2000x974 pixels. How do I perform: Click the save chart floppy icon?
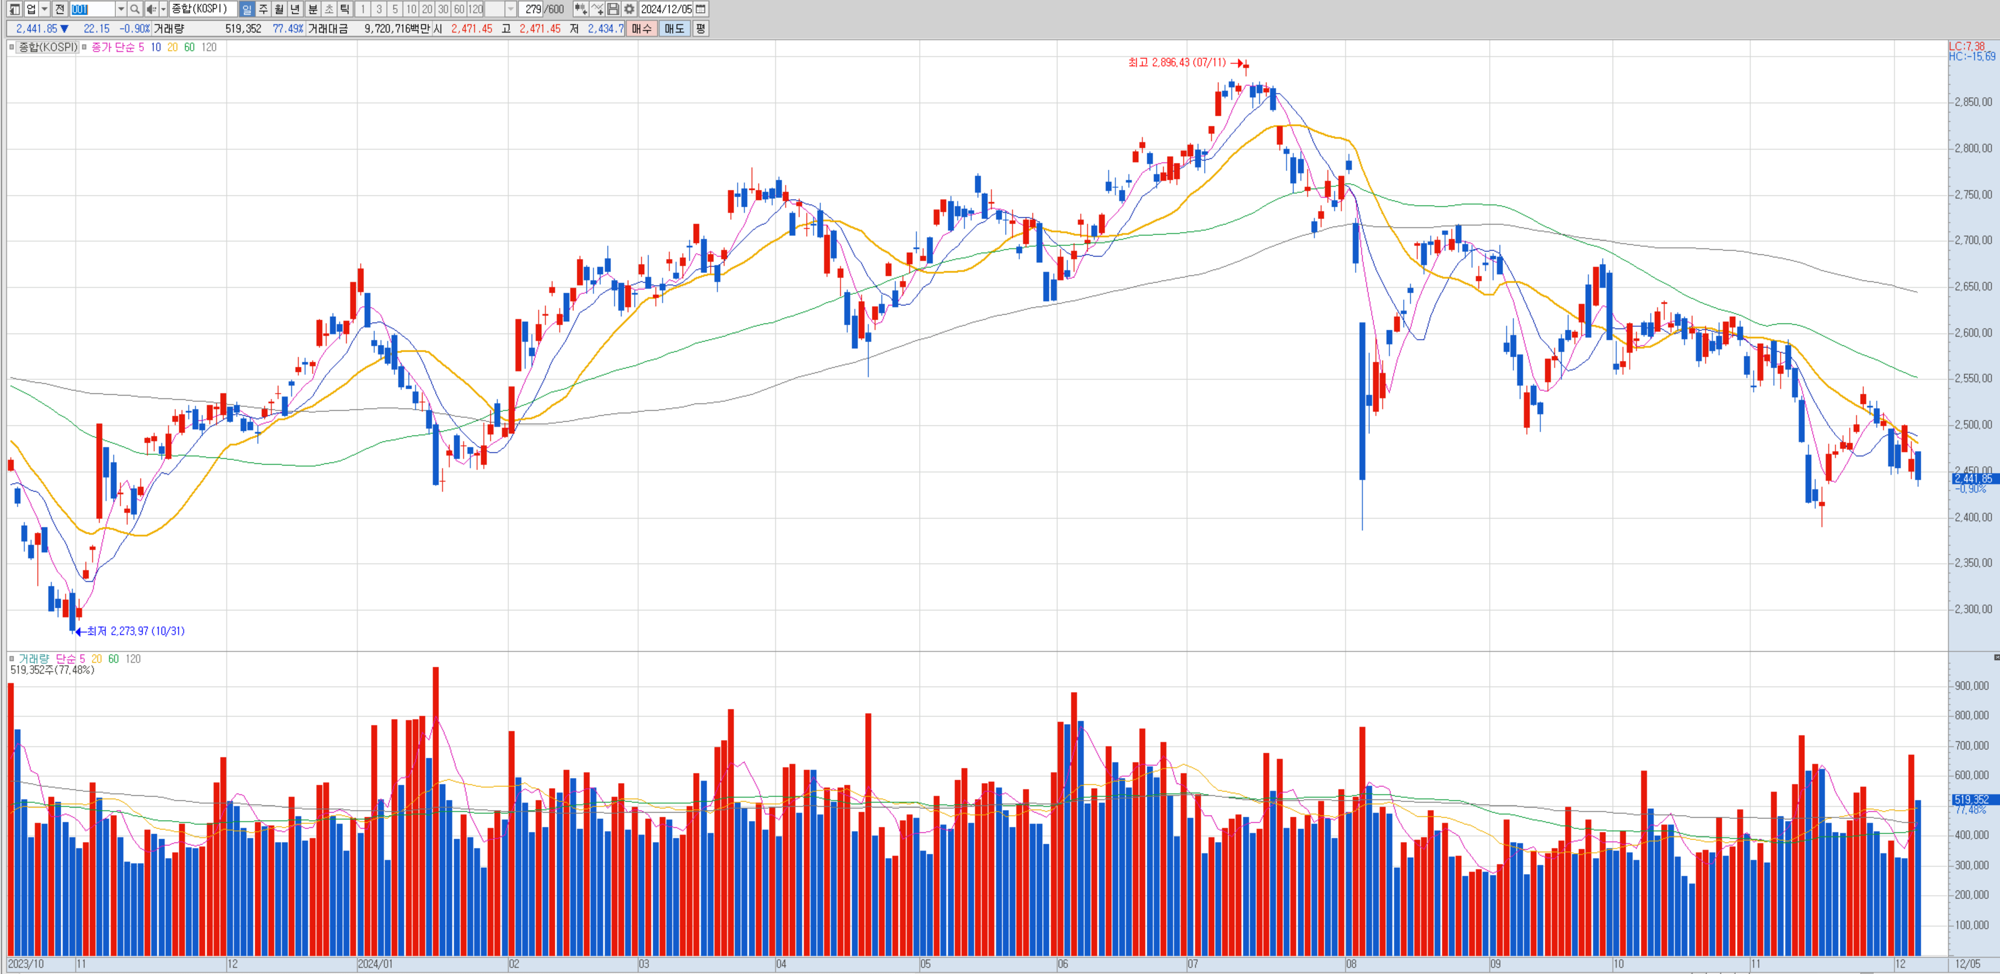pyautogui.click(x=613, y=10)
